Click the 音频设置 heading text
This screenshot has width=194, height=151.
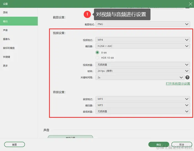(x=59, y=92)
